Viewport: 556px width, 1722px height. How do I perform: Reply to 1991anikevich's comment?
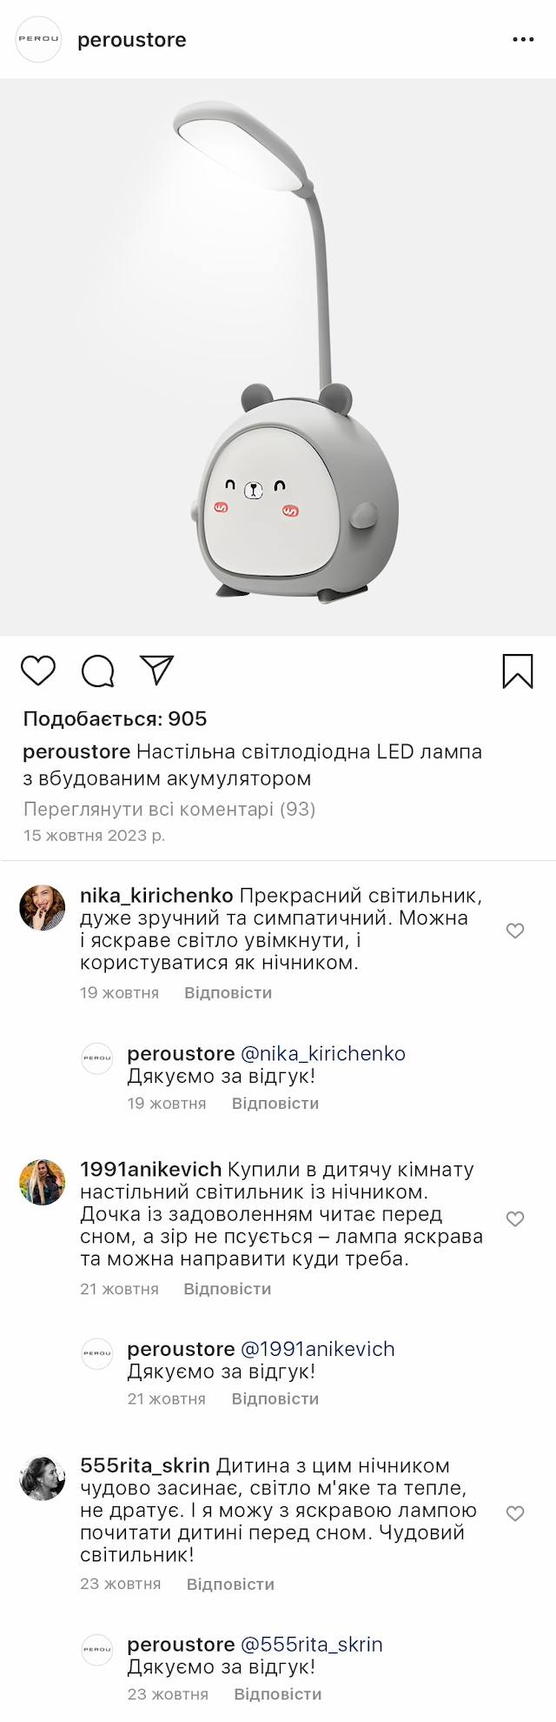227,1289
